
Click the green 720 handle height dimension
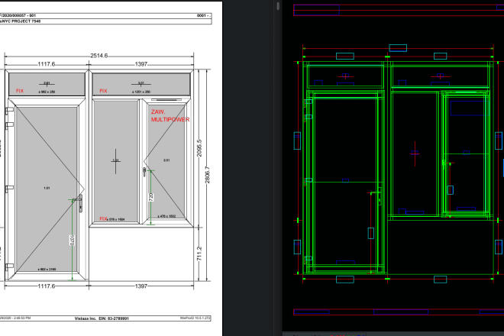pos(150,197)
